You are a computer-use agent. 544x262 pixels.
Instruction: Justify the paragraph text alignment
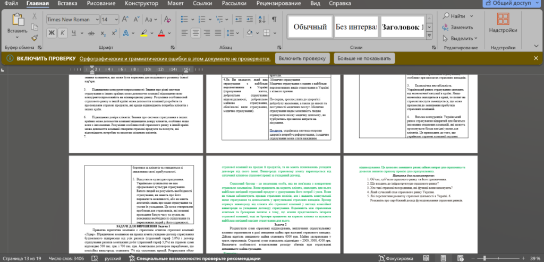coord(217,33)
